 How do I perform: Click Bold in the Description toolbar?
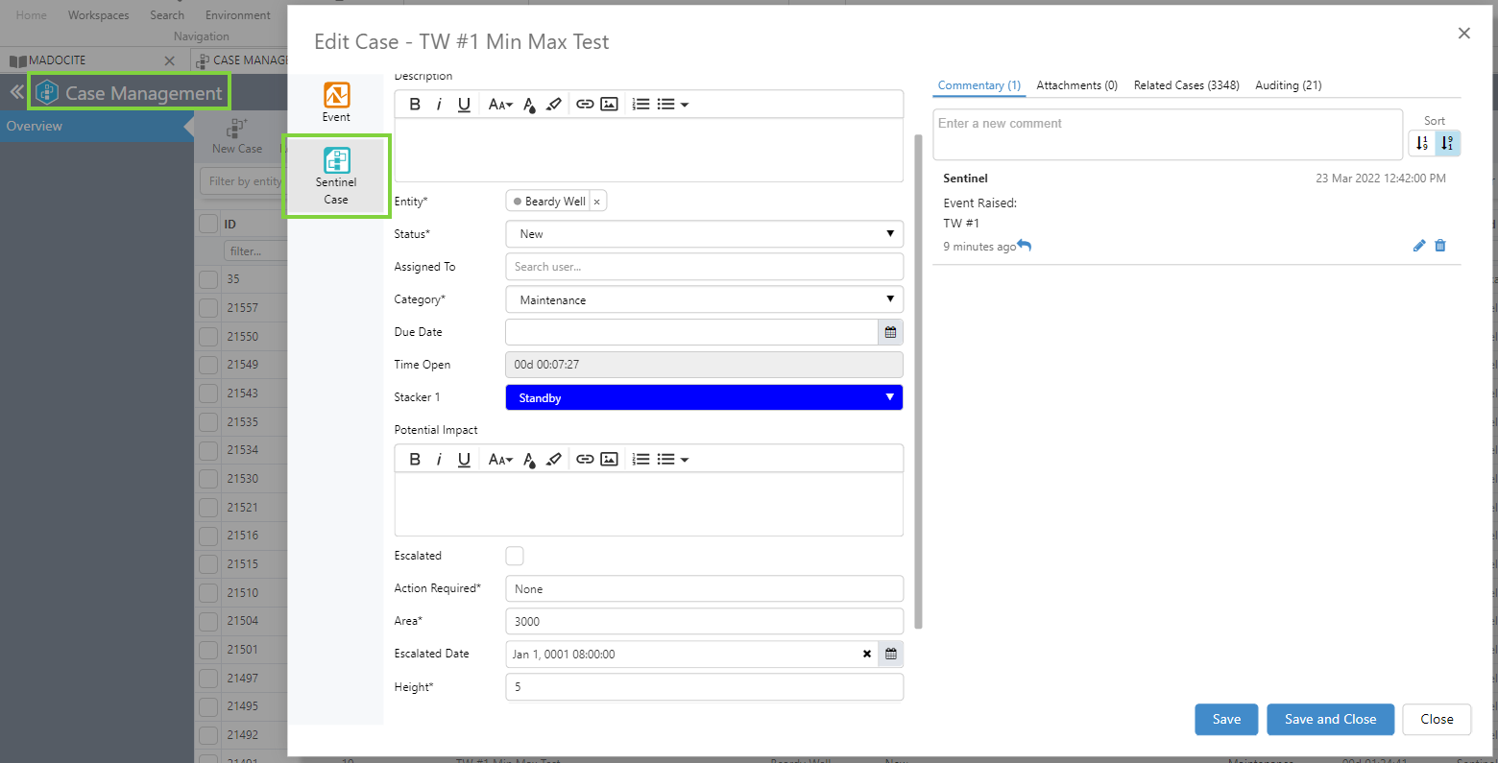[415, 105]
